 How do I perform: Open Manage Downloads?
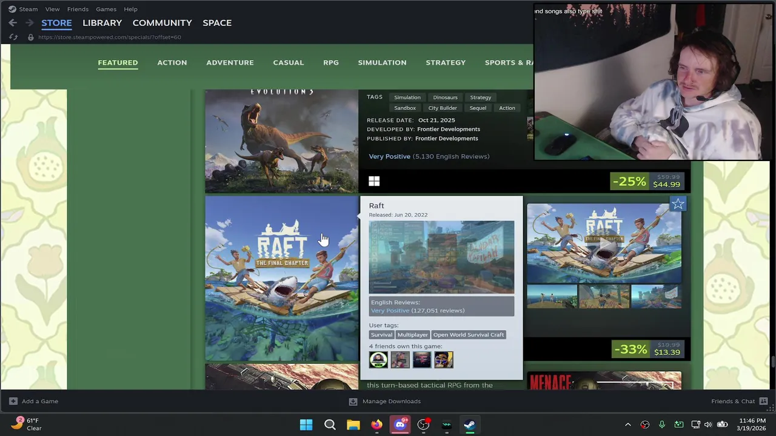tap(385, 401)
